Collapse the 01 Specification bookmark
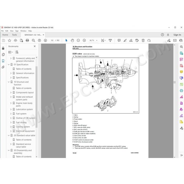This screenshot has height=184, width=184. point(9,65)
